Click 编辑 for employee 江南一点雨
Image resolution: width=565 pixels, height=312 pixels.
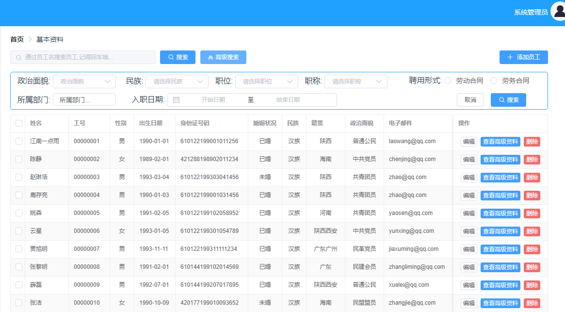point(468,142)
